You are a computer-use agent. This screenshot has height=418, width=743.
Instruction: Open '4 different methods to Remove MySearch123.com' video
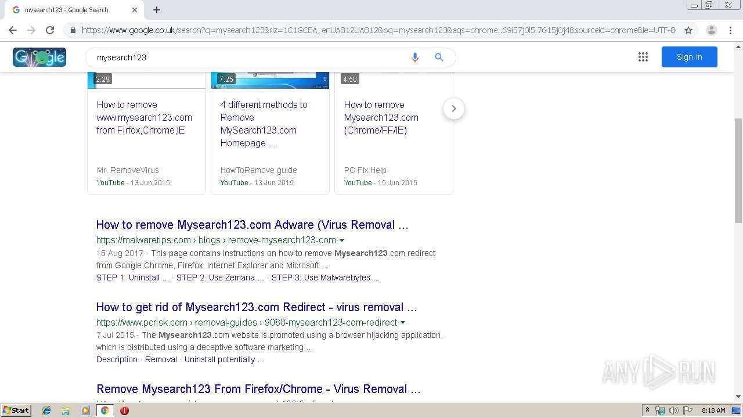[x=264, y=124]
